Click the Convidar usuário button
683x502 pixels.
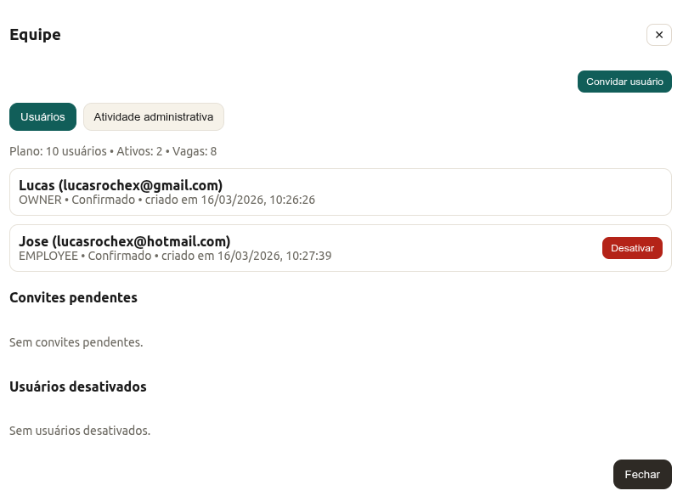click(x=624, y=82)
